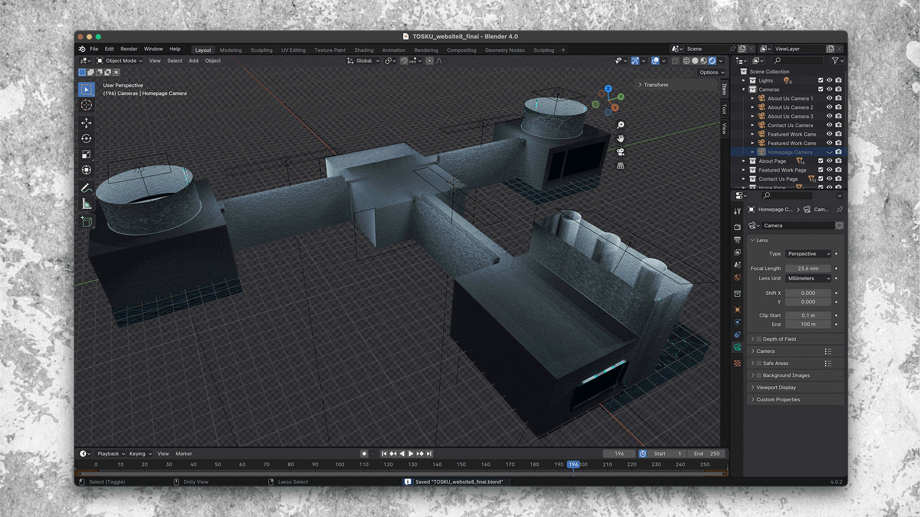Open the Render menu
Image resolution: width=920 pixels, height=517 pixels.
point(128,49)
